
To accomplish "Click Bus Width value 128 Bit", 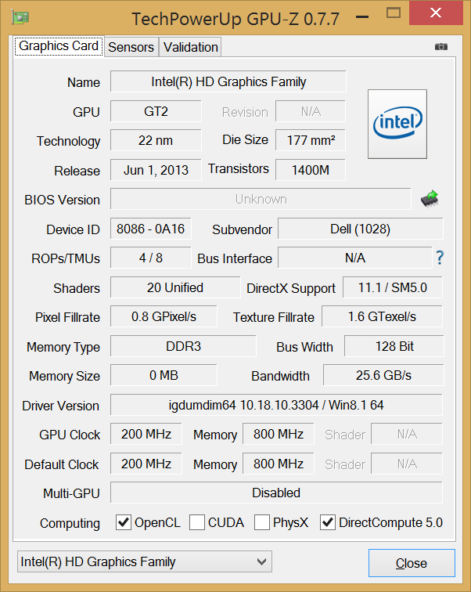I will (x=394, y=346).
